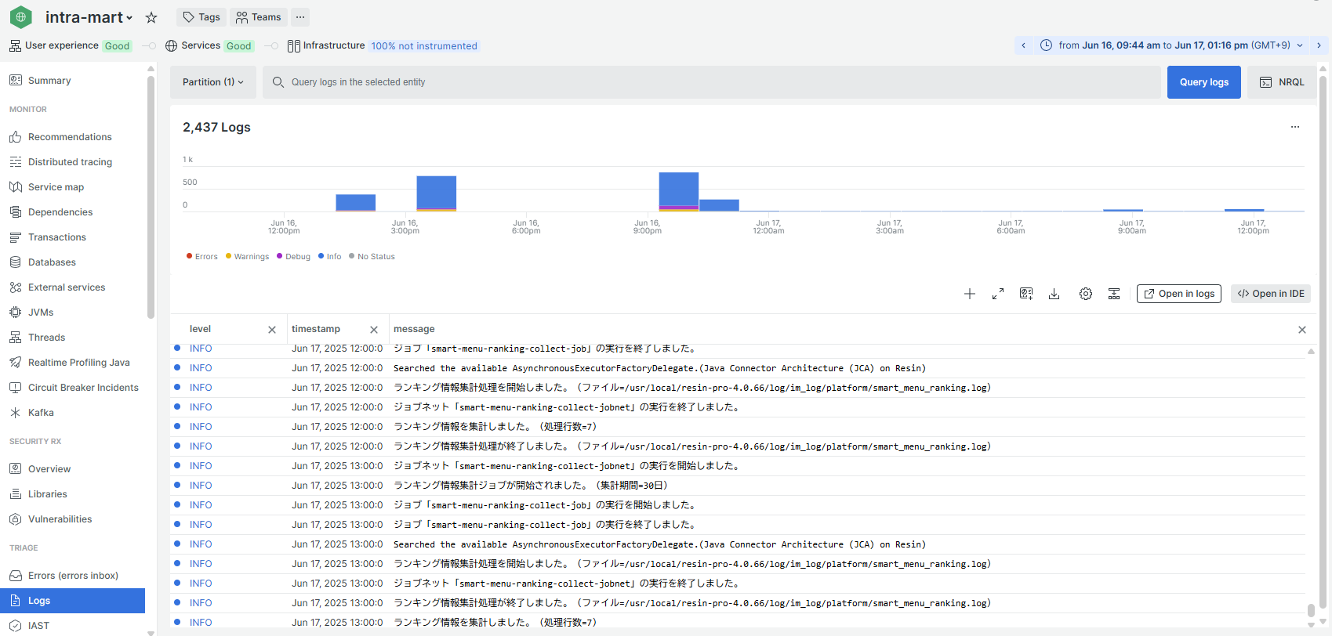Select the Logs sidebar item

(72, 601)
